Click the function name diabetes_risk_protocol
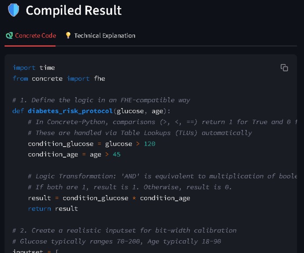 (x=70, y=111)
